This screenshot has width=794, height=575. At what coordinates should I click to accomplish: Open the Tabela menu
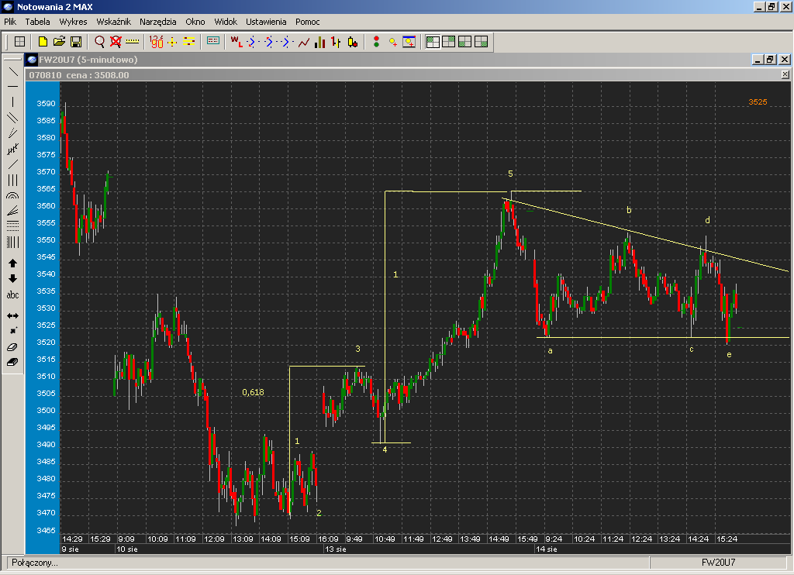(x=37, y=22)
